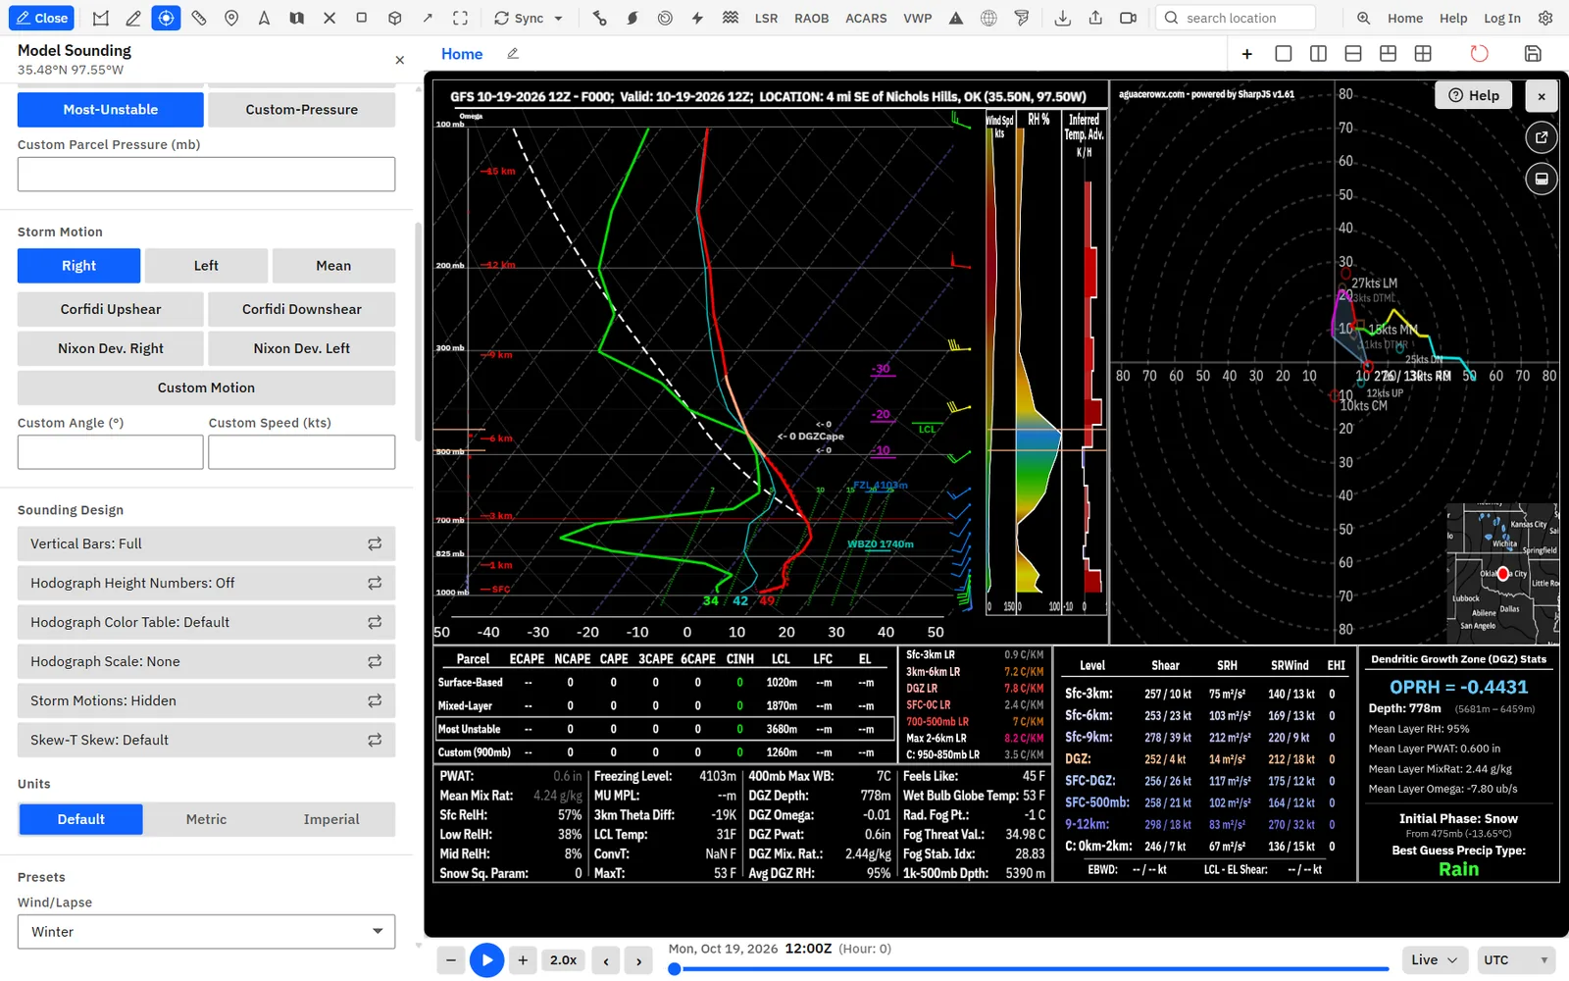Open the tornado icon in toolbar
1569x981 pixels.
click(x=1022, y=18)
